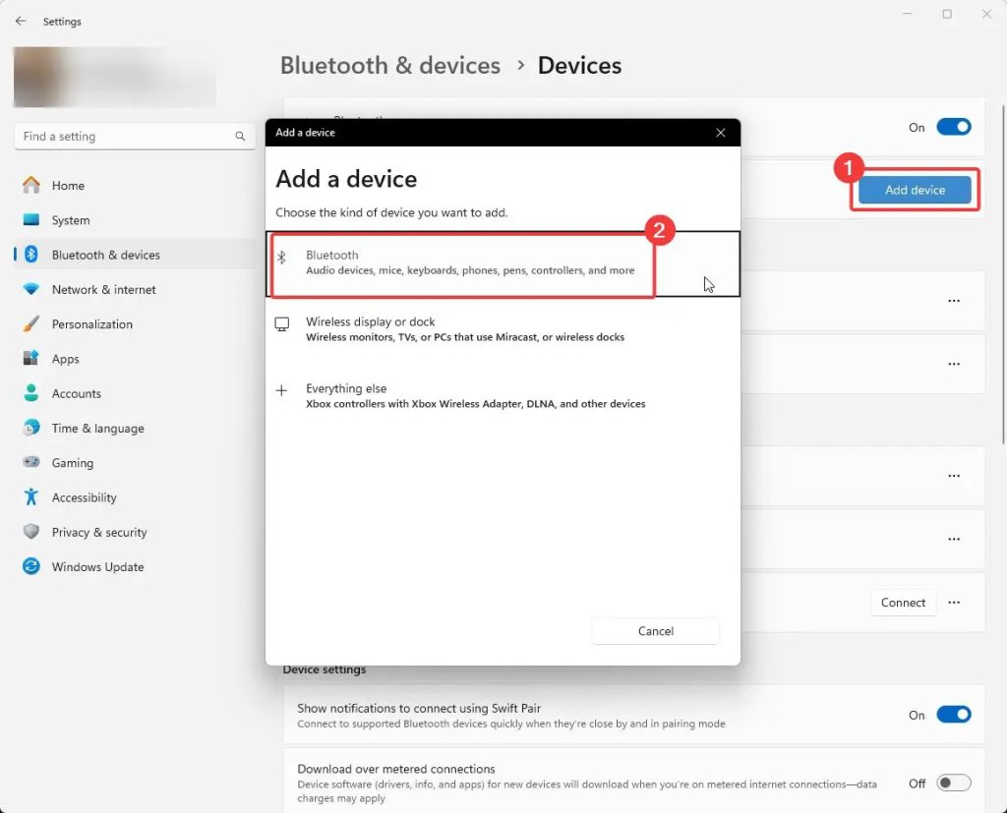This screenshot has width=1007, height=813.
Task: Cancel the Add a device dialog
Action: pos(656,630)
